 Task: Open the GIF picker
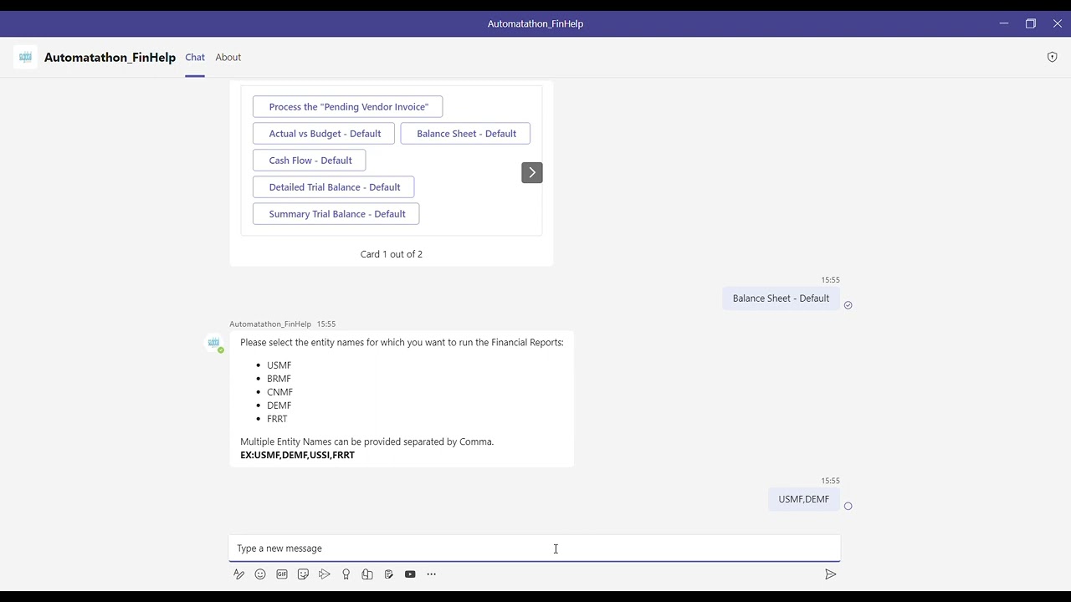click(x=282, y=574)
